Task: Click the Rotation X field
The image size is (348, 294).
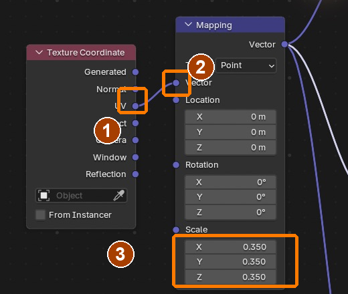Action: [230, 182]
